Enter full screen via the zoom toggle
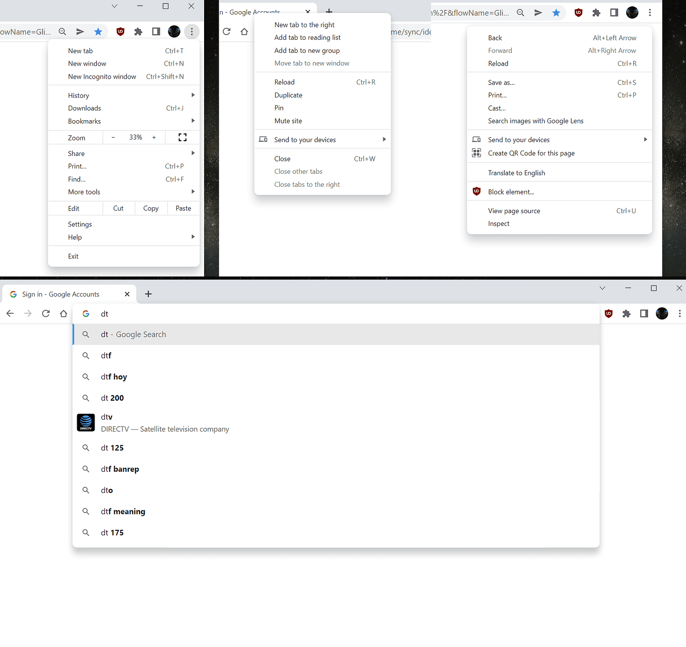686x647 pixels. point(182,137)
